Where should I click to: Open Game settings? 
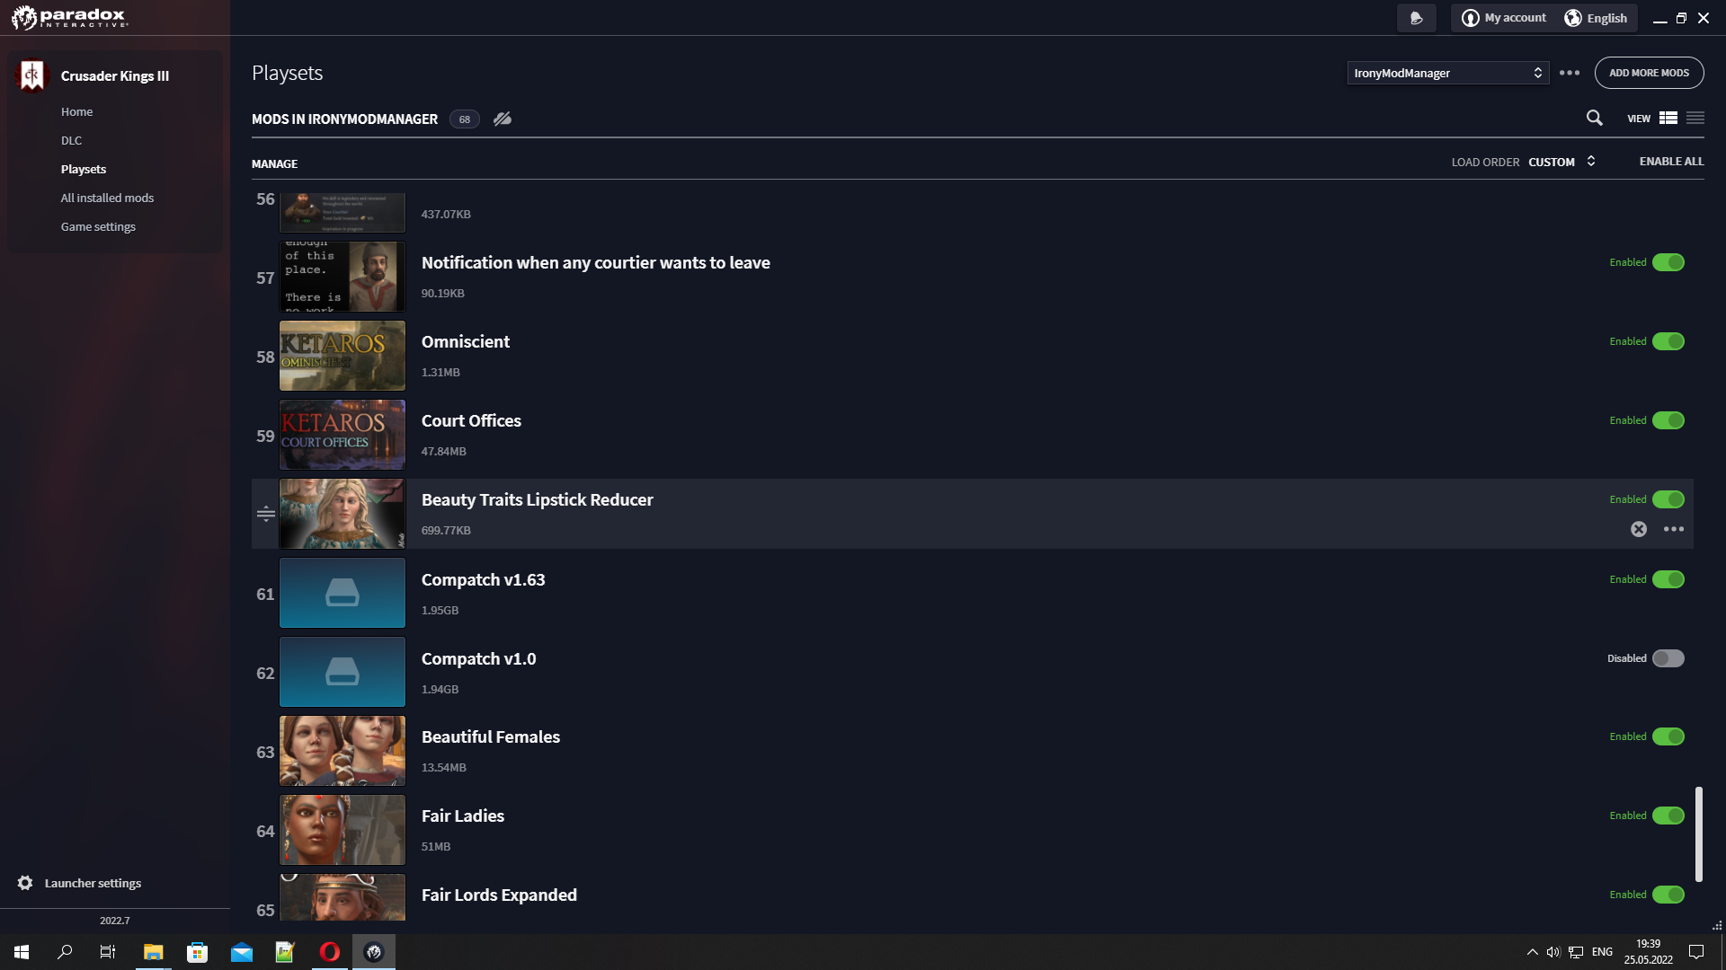[98, 226]
